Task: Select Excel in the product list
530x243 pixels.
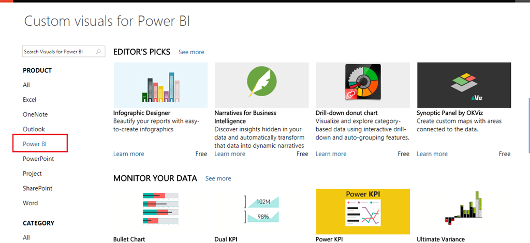Action: coord(30,100)
